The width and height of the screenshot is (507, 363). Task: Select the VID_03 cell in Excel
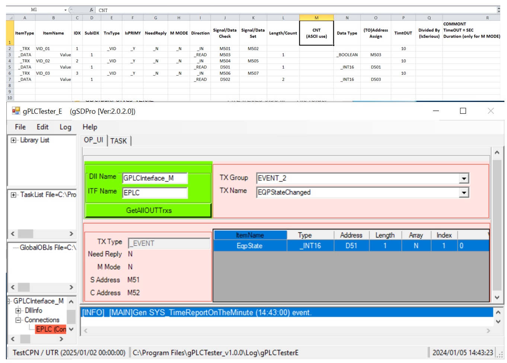[x=53, y=73]
